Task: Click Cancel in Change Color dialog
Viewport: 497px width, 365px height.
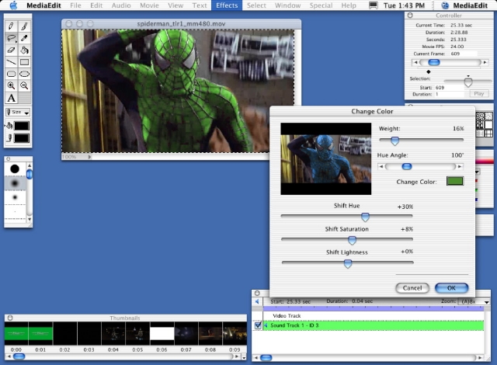Action: 412,288
